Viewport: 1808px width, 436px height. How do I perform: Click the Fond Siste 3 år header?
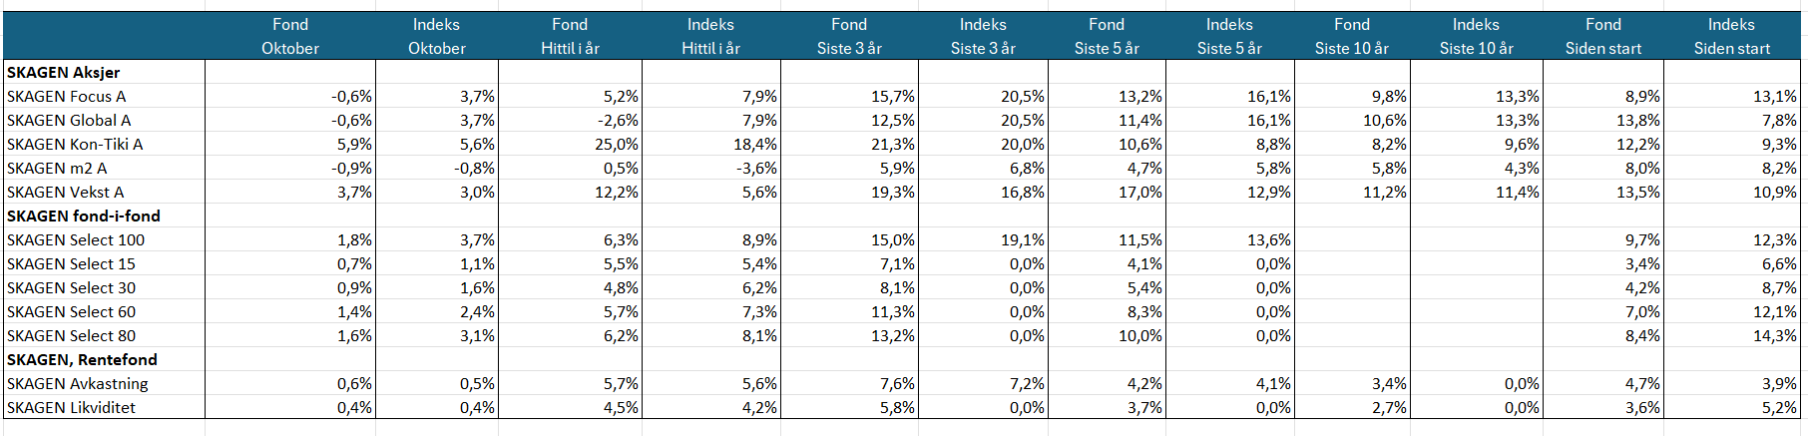tap(849, 36)
